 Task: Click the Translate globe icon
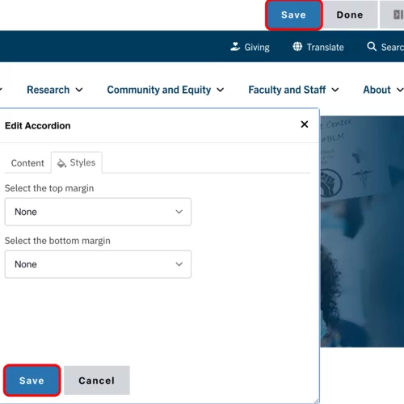[297, 47]
